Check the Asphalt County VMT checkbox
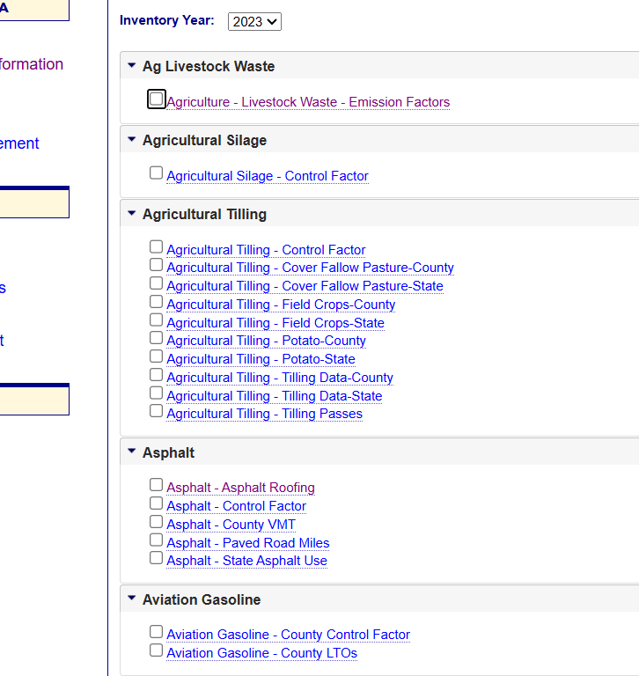 click(156, 522)
